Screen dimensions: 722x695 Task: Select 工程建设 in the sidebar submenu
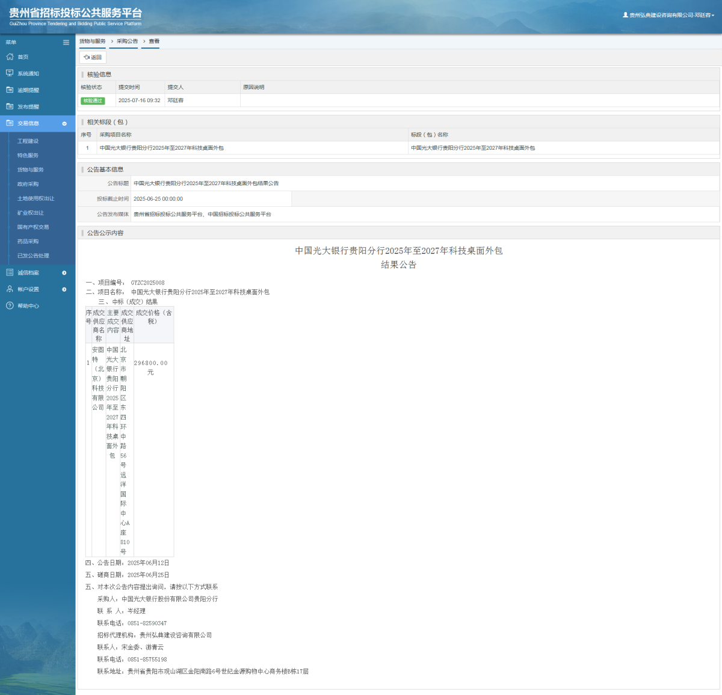[x=28, y=141]
